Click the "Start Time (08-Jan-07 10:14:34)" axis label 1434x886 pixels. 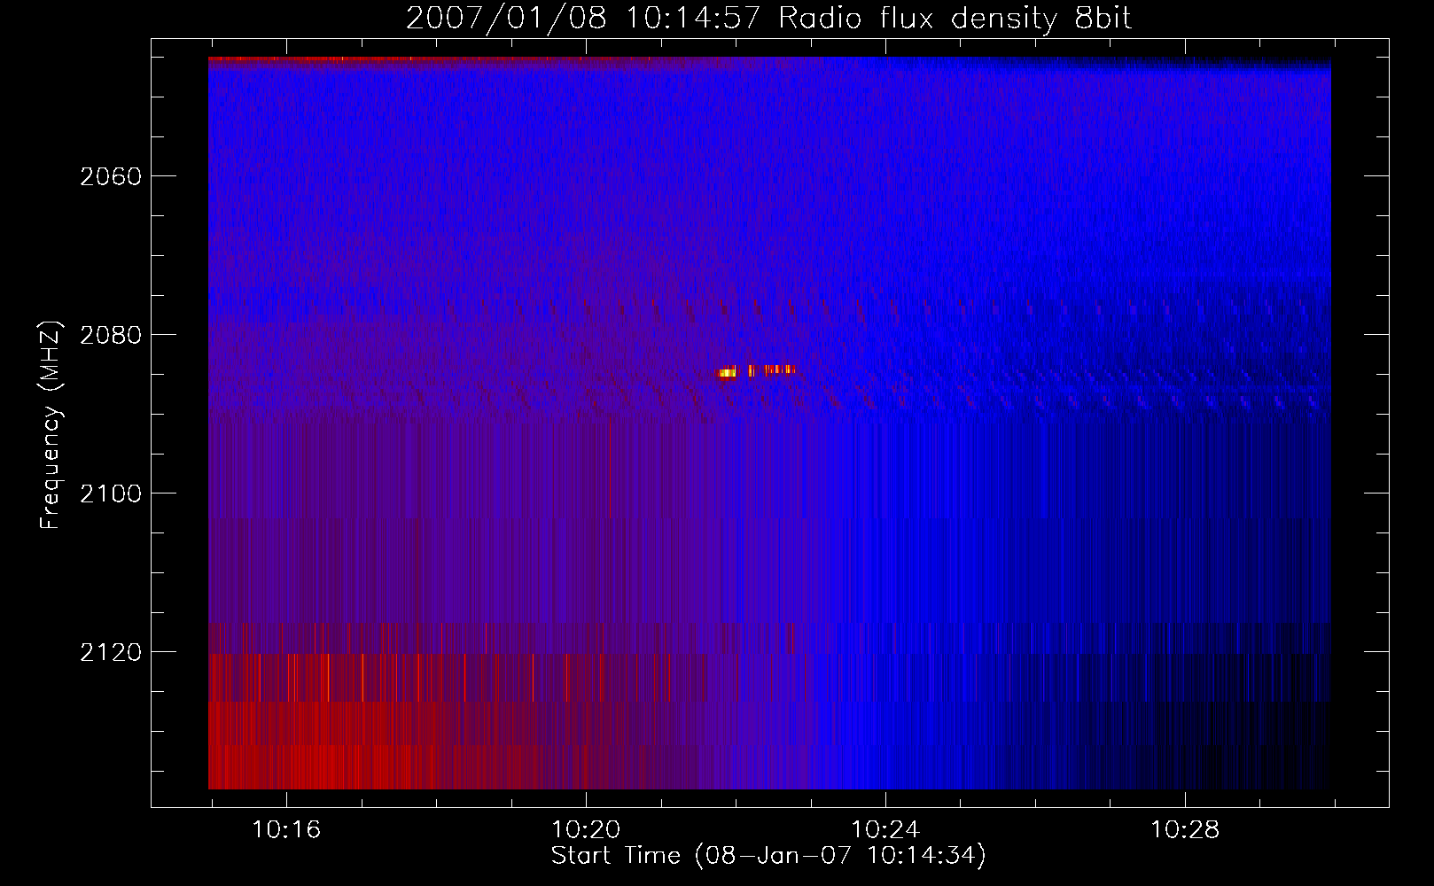click(x=768, y=855)
